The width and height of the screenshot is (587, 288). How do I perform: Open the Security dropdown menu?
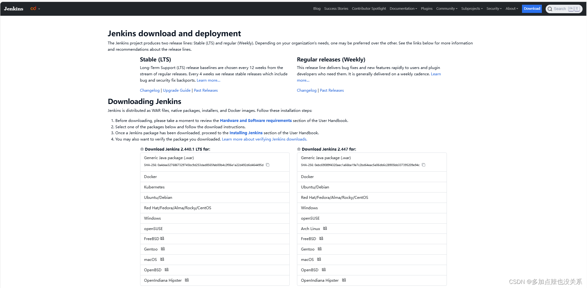coord(494,9)
